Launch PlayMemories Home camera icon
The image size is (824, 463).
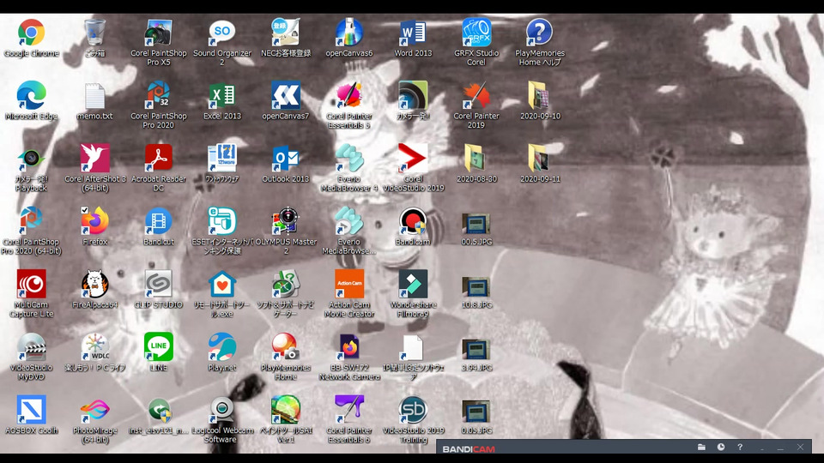285,347
